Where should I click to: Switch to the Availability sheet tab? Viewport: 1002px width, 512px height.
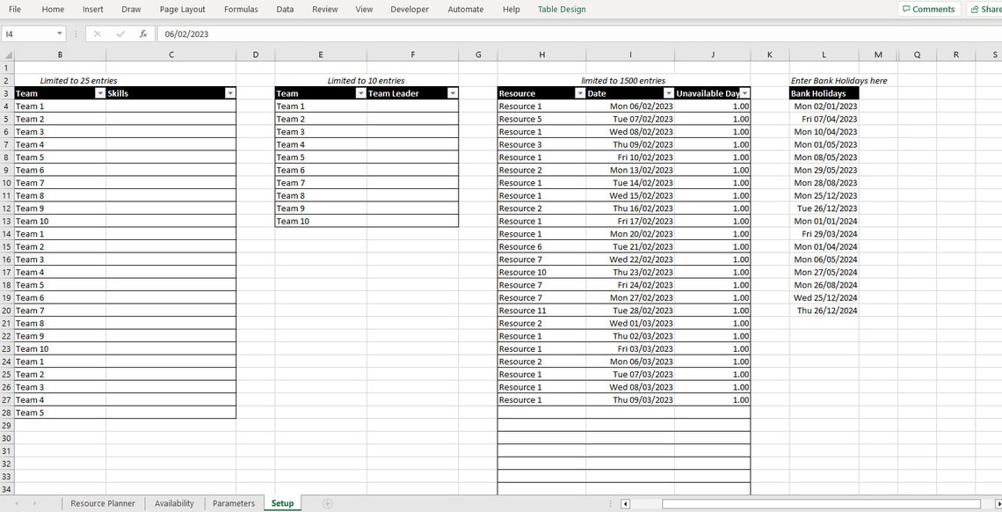(173, 502)
